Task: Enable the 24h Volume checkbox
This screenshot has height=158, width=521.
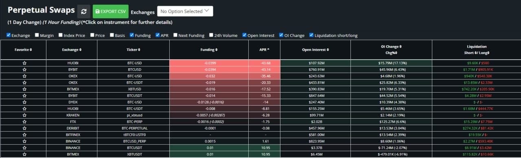Action: coord(211,35)
